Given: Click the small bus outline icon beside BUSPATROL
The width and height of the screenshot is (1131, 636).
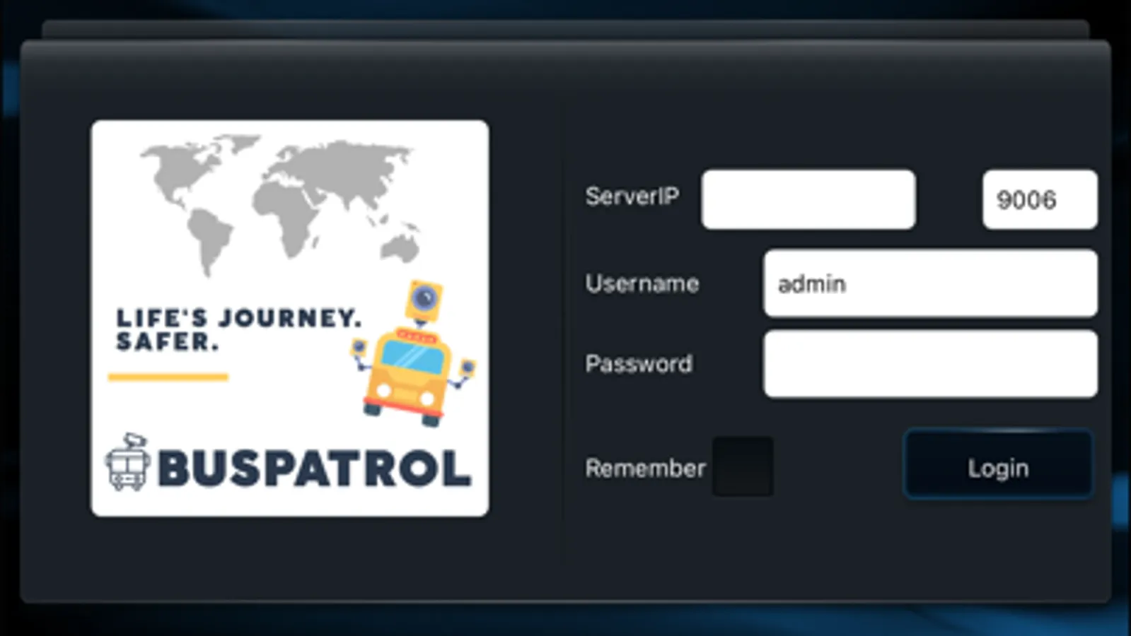Looking at the screenshot, I should 128,463.
